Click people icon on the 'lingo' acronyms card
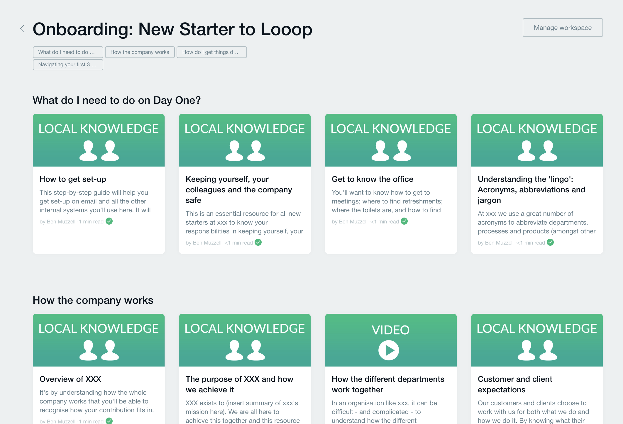 (x=537, y=151)
